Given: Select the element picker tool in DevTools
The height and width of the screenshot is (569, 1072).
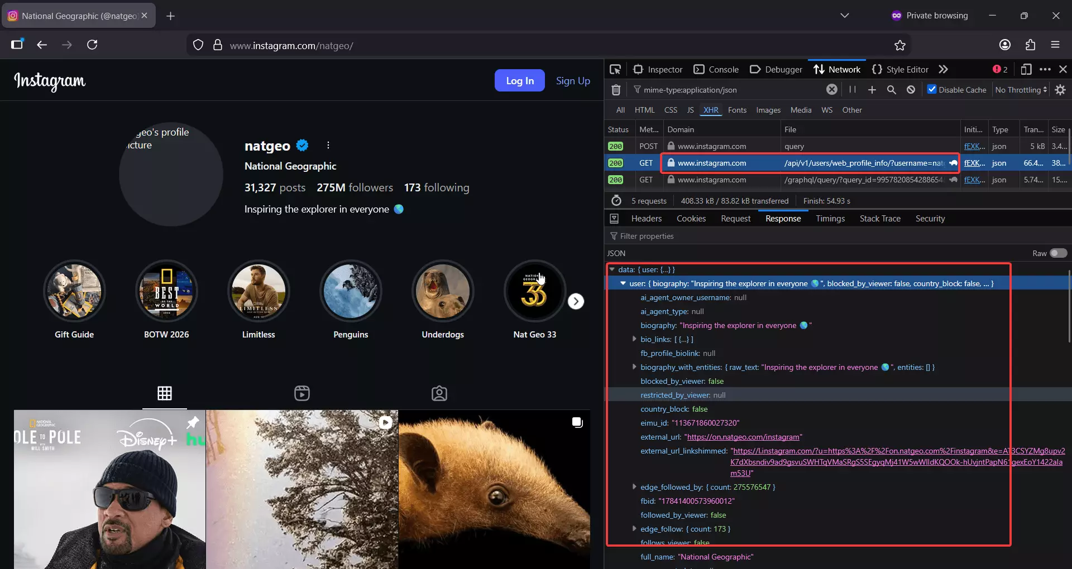Looking at the screenshot, I should (615, 69).
